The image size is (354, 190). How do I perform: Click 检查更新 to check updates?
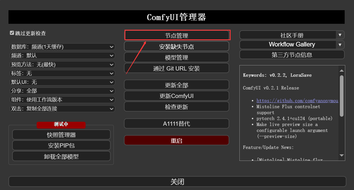click(177, 107)
